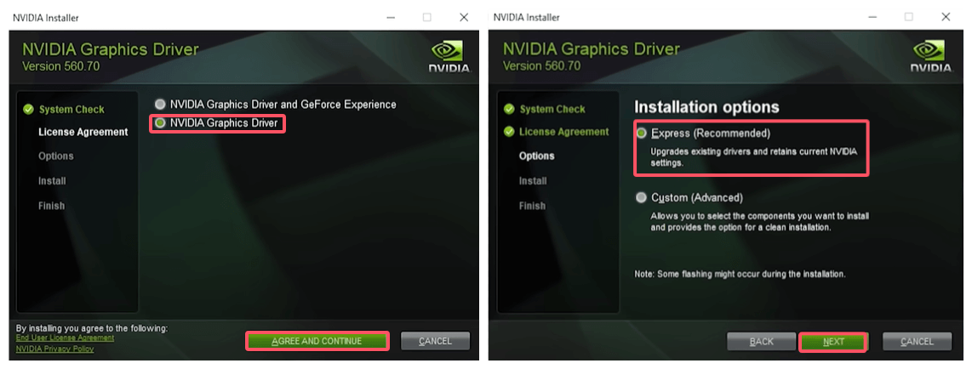This screenshot has width=972, height=369.
Task: Click CANCEL beside AGREE AND CONTINUE
Action: tap(435, 341)
